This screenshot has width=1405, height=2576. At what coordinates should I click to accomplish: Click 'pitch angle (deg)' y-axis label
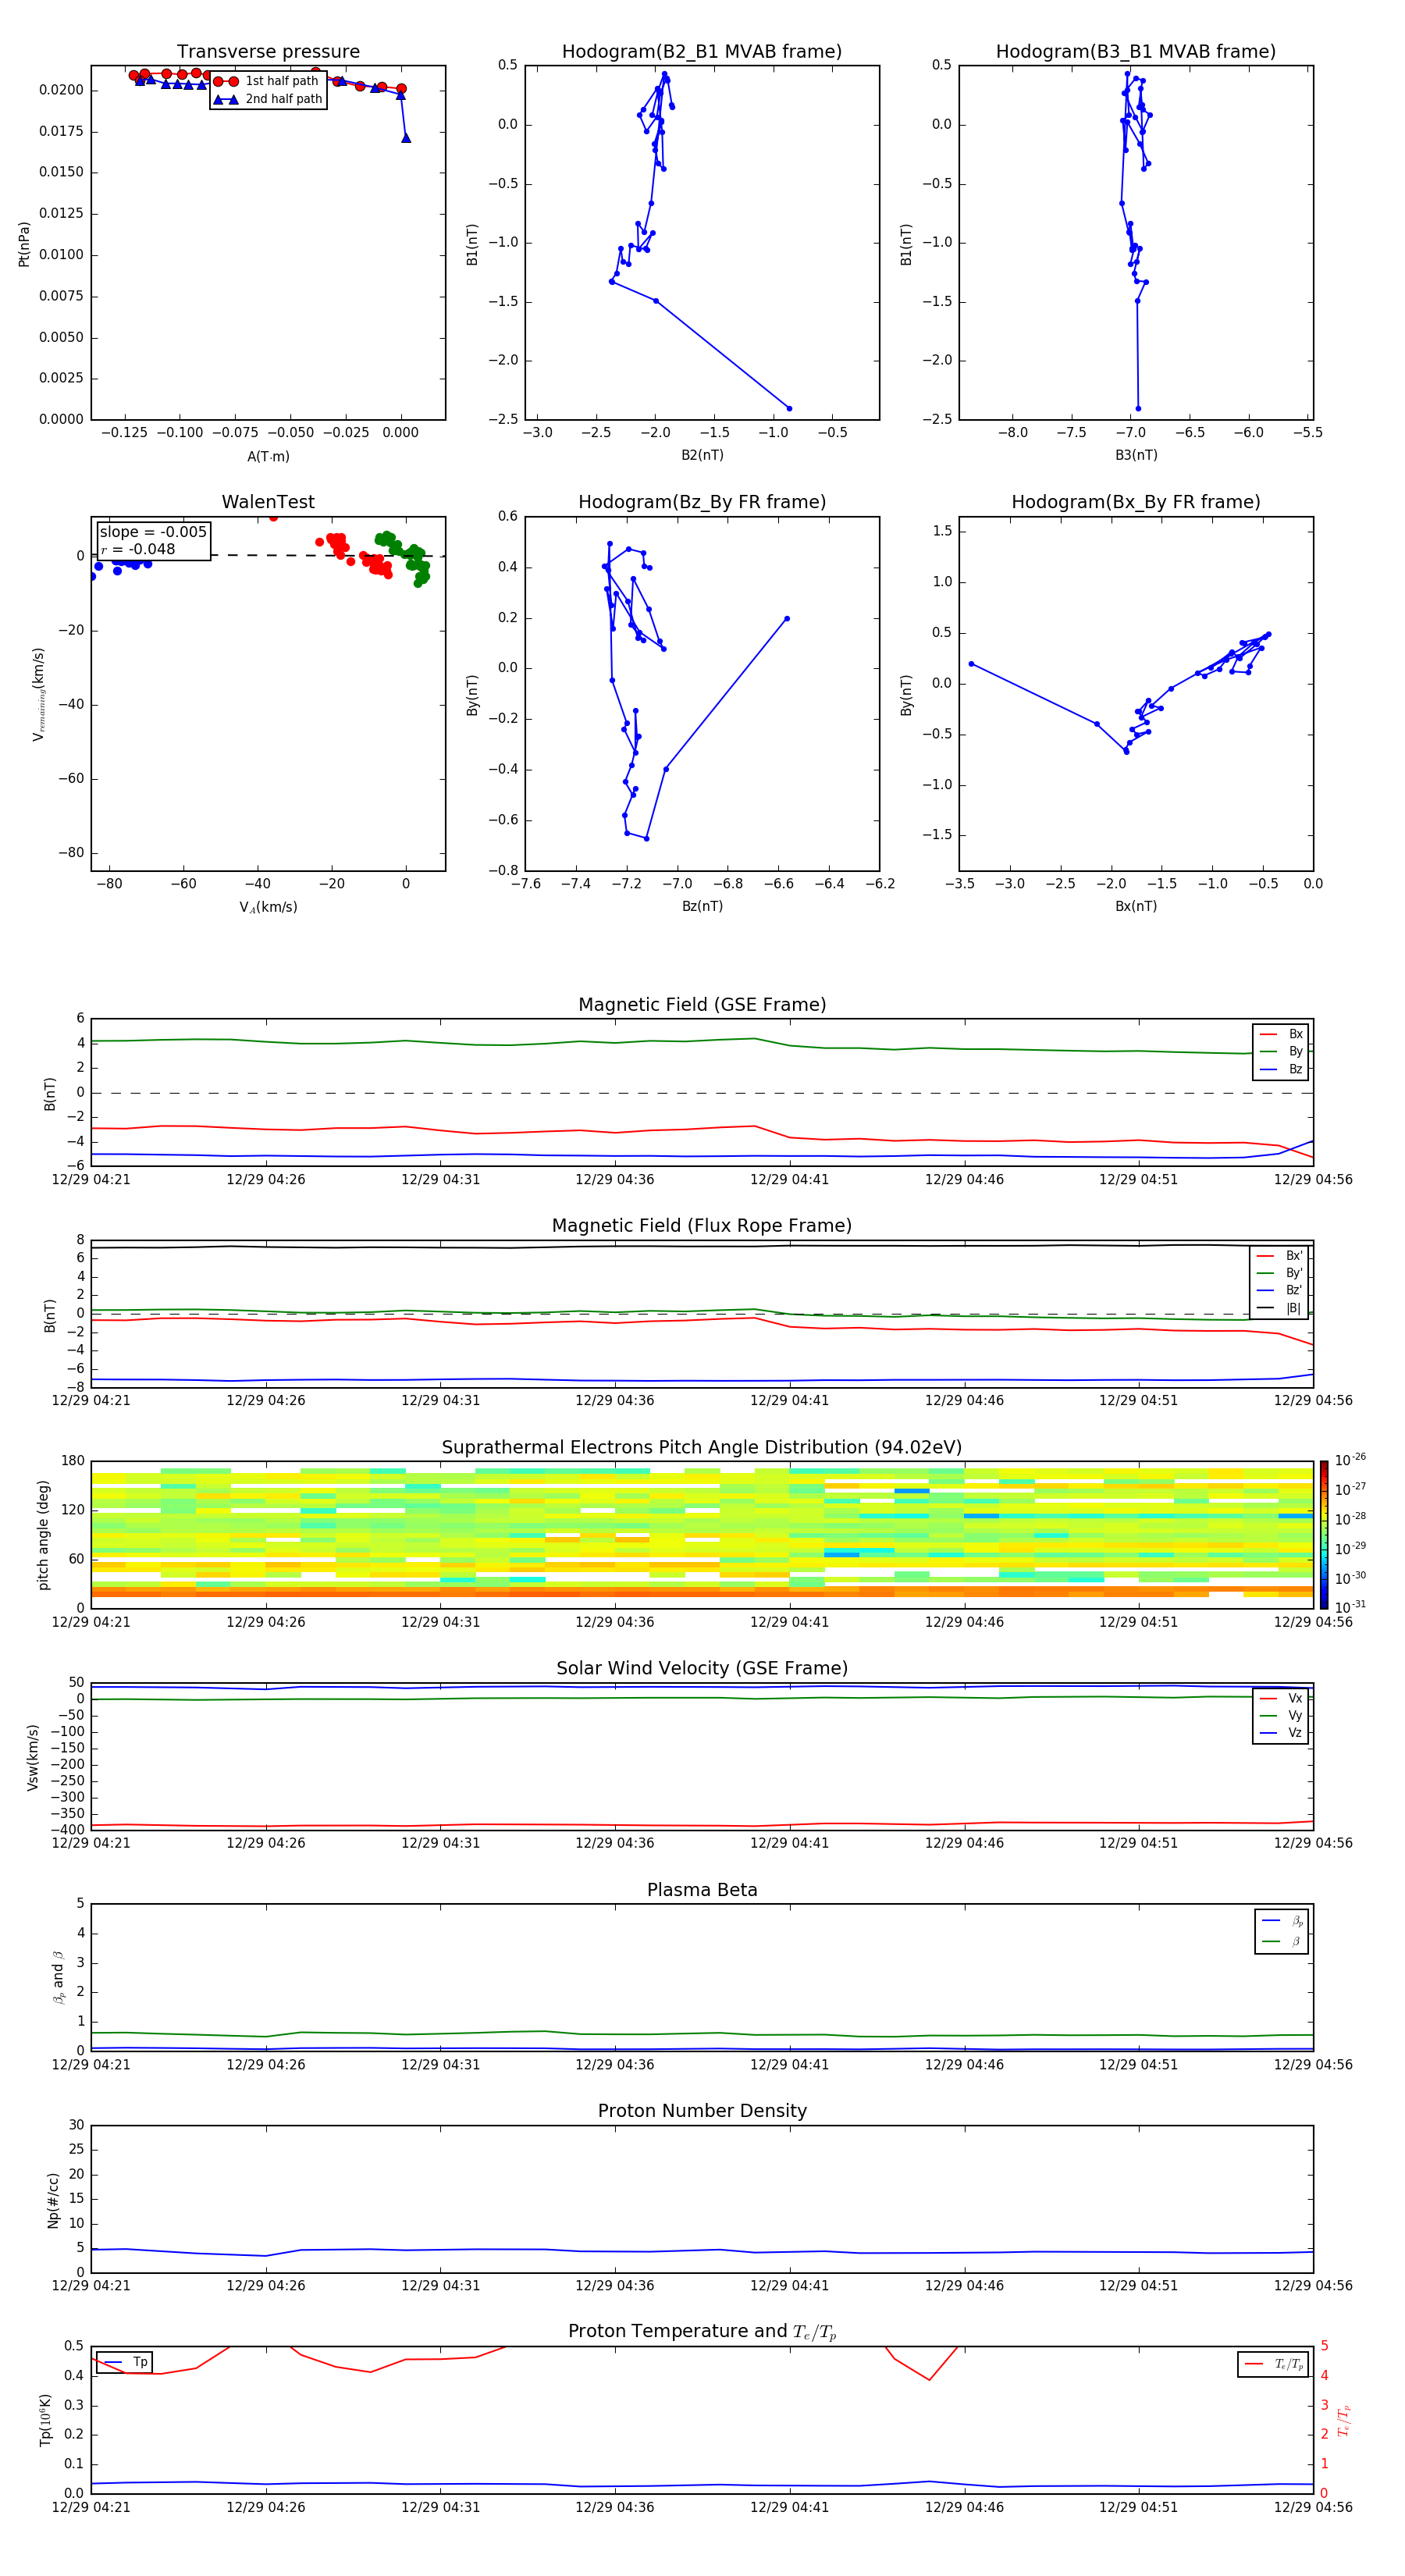43,1534
